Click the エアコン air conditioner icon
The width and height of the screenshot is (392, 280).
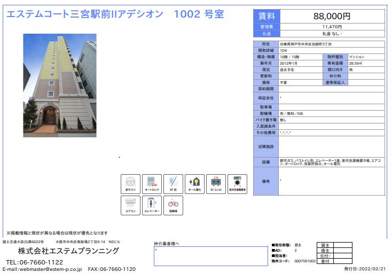(x=130, y=205)
